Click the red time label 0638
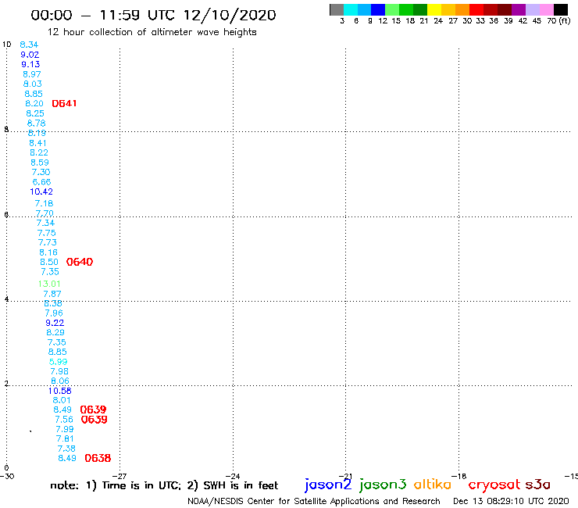 [x=98, y=458]
